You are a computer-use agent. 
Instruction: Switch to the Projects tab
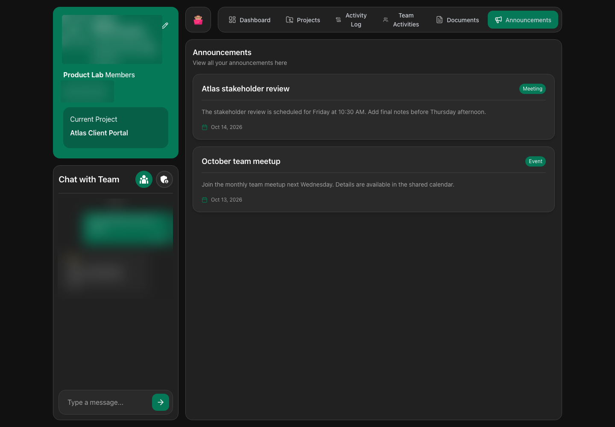(x=303, y=20)
